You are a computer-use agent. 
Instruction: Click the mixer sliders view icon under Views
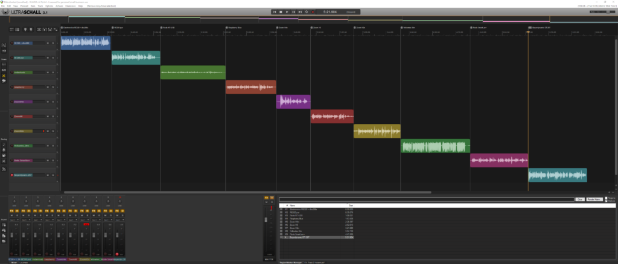click(x=4, y=64)
